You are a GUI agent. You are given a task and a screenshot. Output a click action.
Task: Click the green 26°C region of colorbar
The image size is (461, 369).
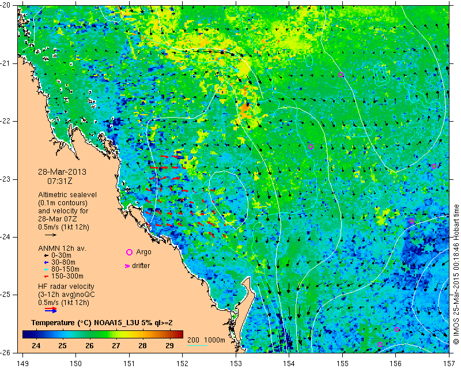89,334
